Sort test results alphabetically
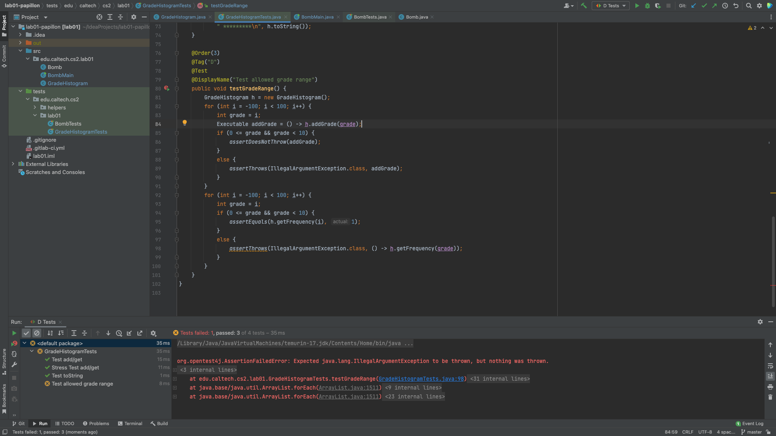Viewport: 776px width, 436px height. click(x=50, y=333)
